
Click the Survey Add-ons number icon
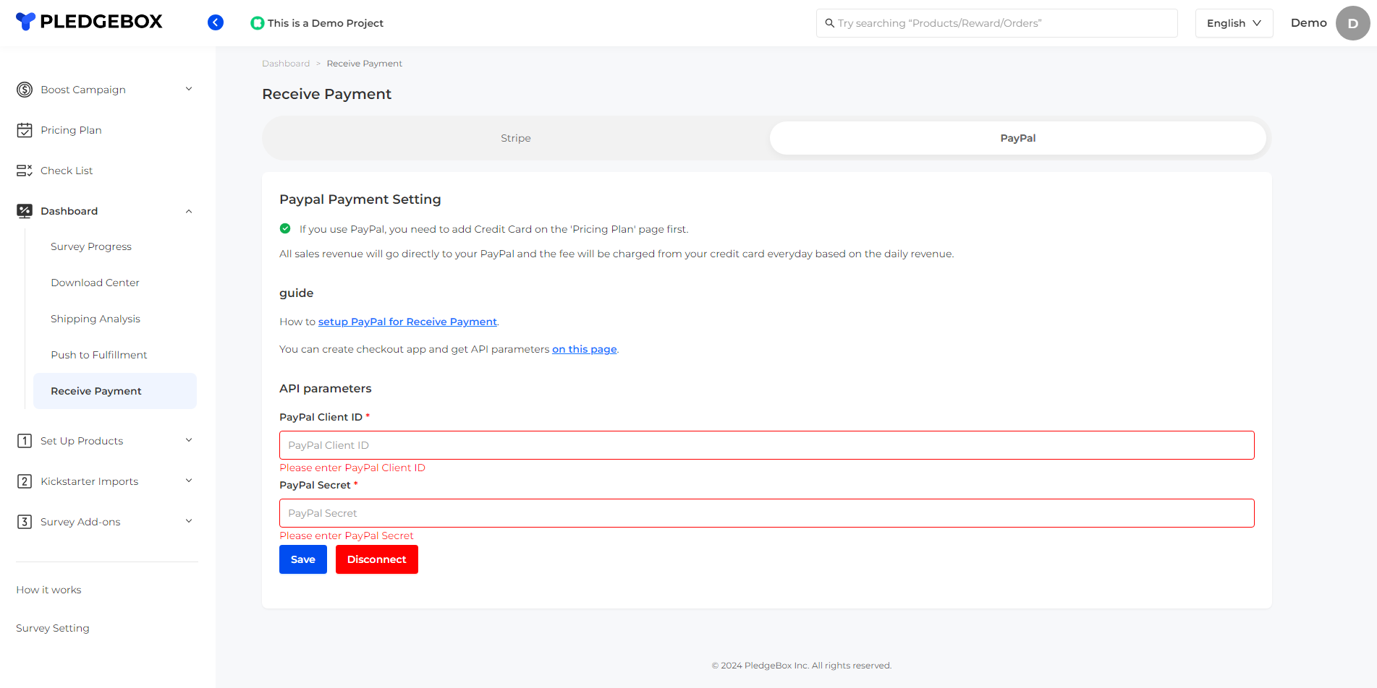tap(25, 522)
